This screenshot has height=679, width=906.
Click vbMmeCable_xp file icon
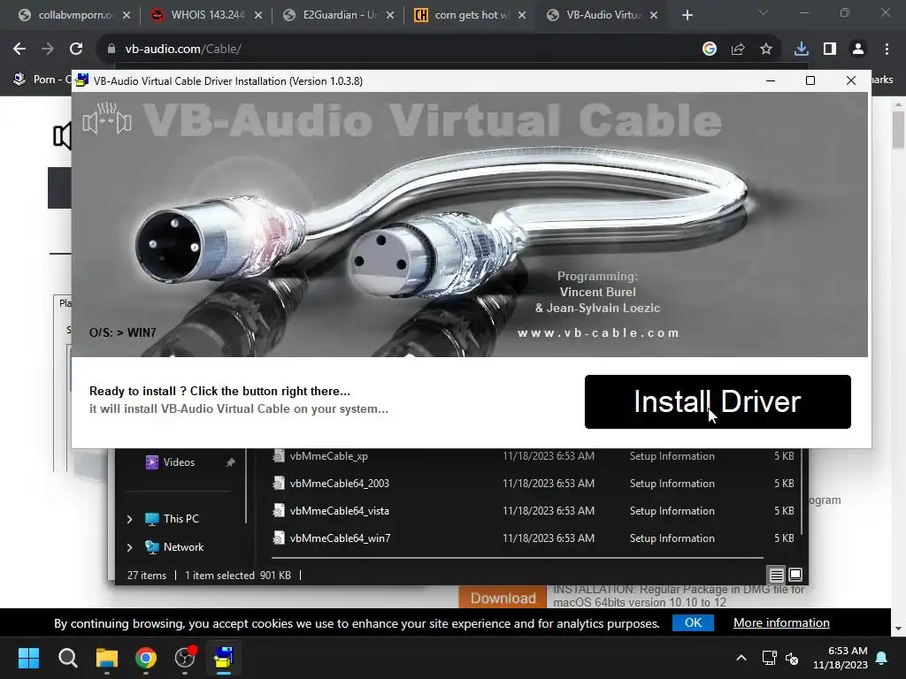pos(279,455)
